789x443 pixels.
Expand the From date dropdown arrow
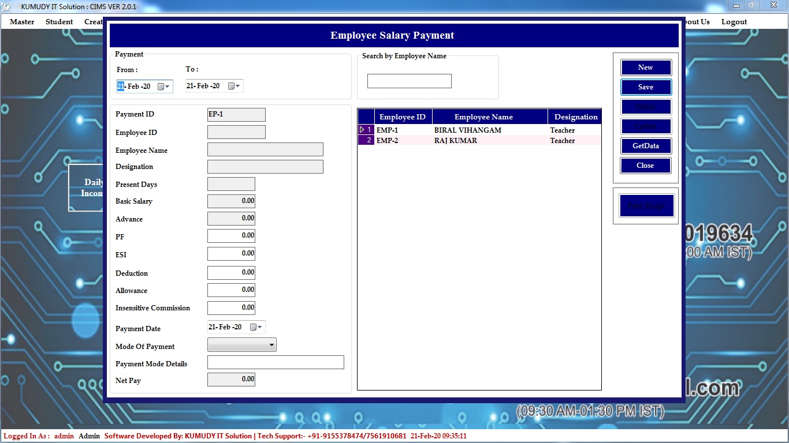pyautogui.click(x=168, y=87)
